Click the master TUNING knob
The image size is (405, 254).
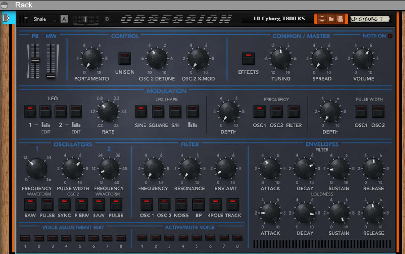tap(281, 59)
